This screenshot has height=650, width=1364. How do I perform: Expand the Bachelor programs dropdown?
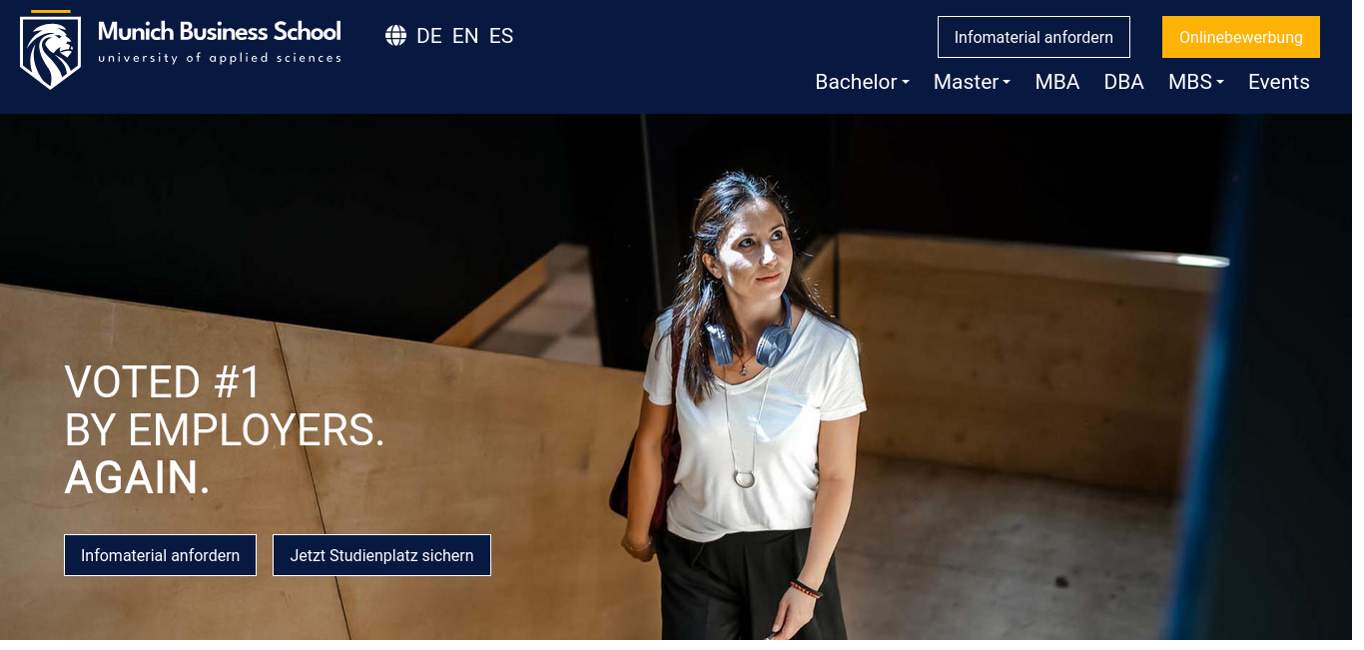tap(862, 82)
